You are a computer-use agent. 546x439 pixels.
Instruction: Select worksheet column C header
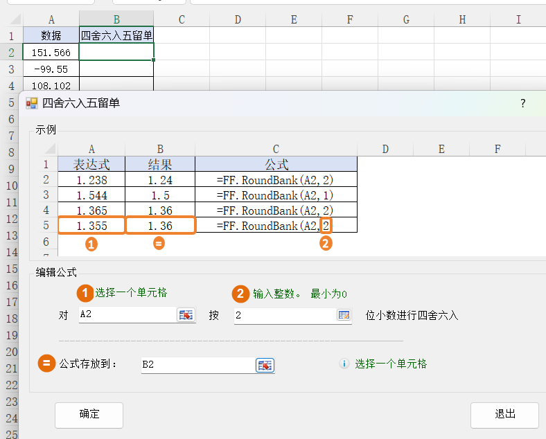[182, 19]
